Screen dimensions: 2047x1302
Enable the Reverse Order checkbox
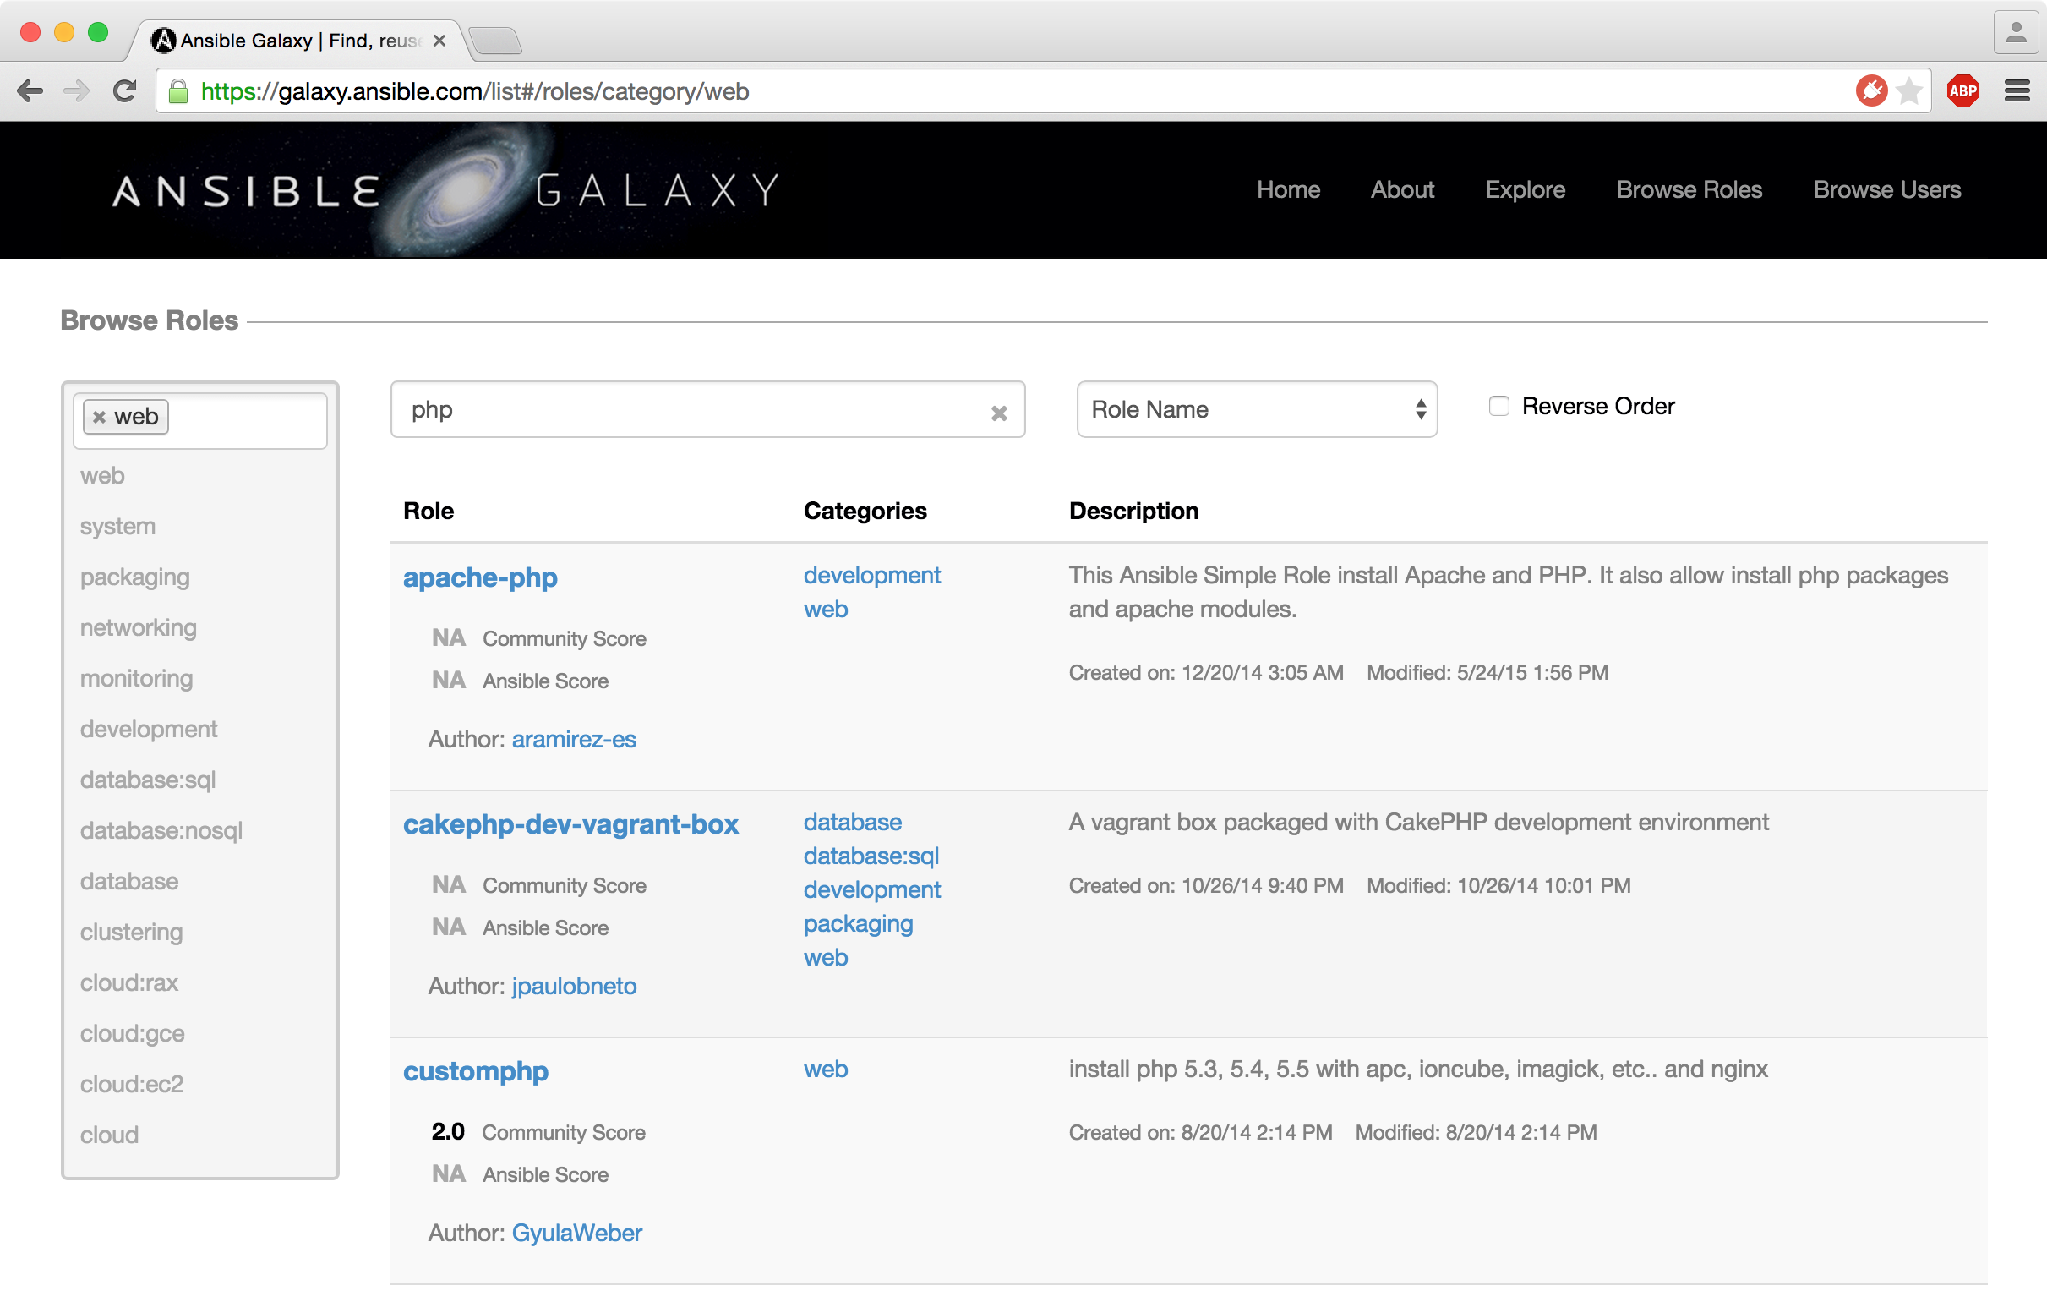[1498, 407]
